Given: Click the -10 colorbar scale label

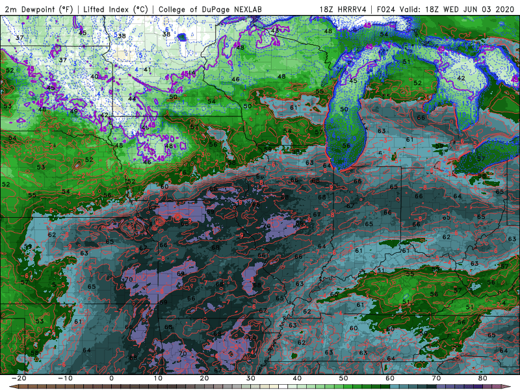Looking at the screenshot, I should 65,378.
